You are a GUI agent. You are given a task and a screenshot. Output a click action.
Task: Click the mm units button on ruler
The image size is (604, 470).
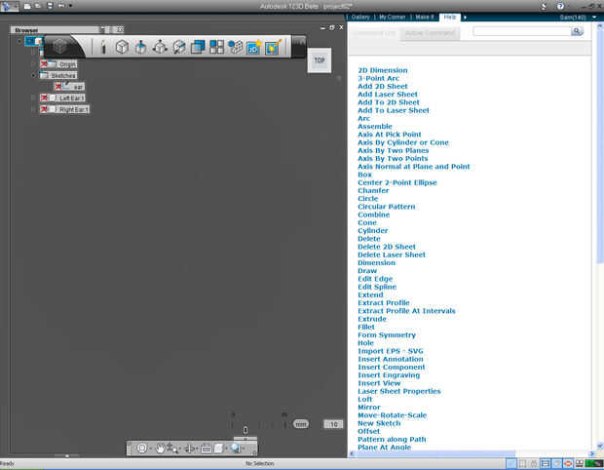[300, 424]
